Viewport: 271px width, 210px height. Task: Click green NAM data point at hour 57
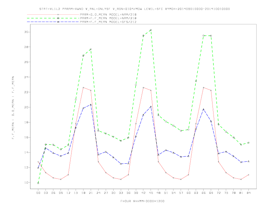[181, 131]
